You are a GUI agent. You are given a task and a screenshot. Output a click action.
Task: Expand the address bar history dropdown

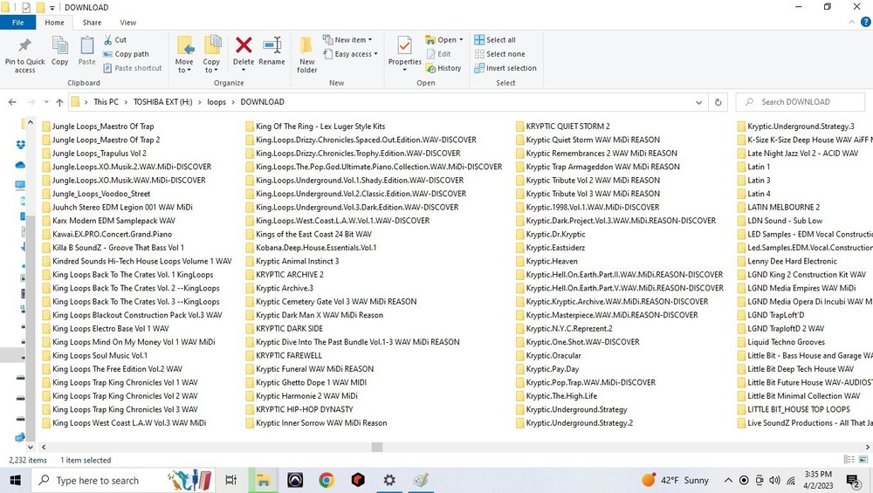tap(698, 102)
